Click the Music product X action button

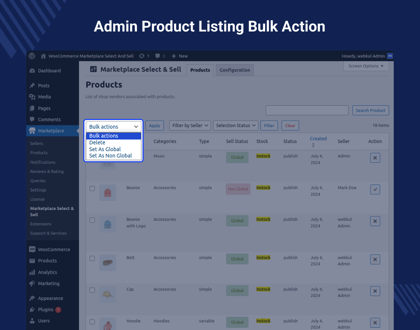pos(375,158)
